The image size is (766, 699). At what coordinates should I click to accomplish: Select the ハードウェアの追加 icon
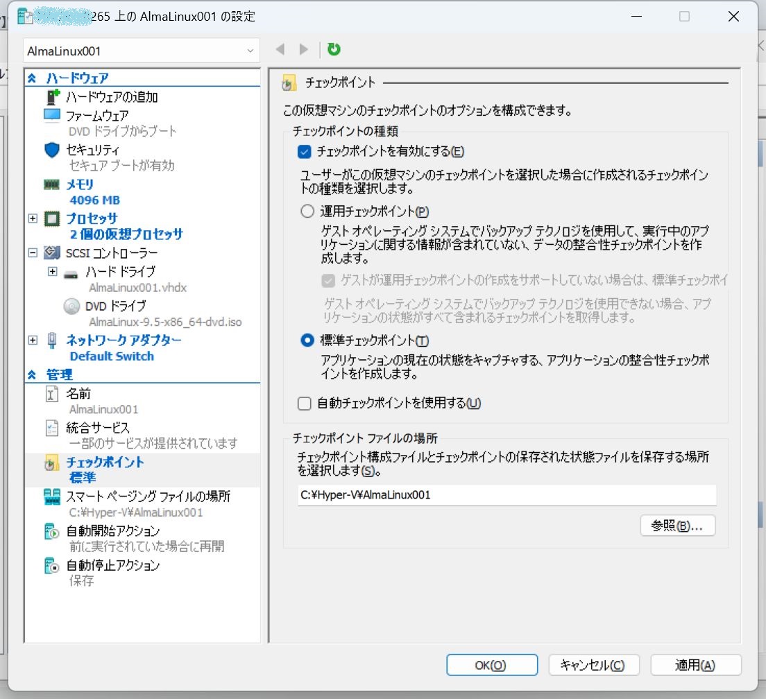52,97
